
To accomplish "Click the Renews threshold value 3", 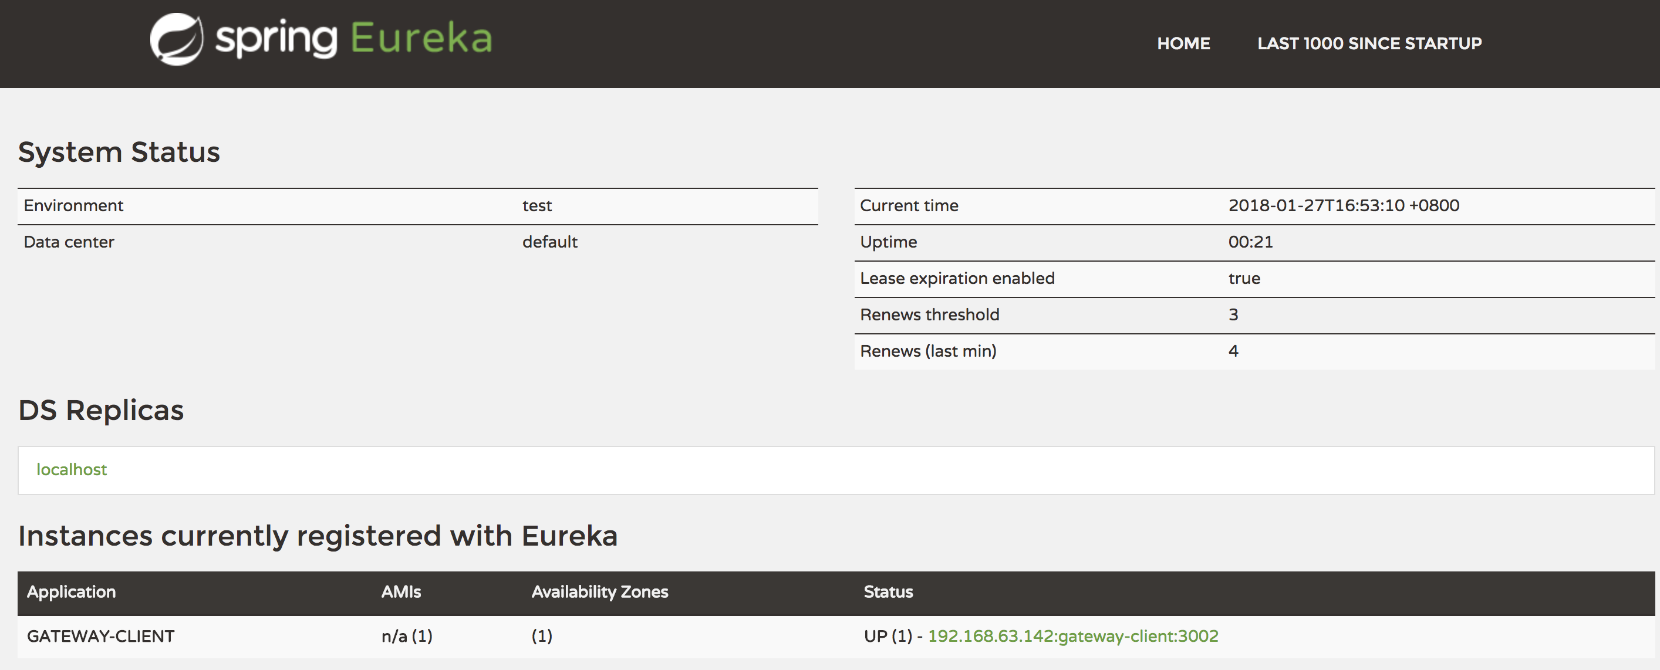I will [x=1233, y=315].
